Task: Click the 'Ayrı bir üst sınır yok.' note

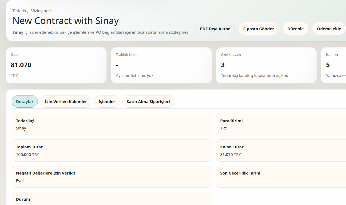Action: click(135, 76)
